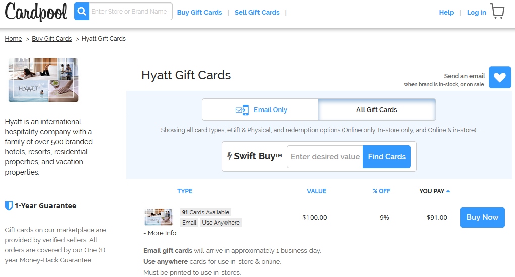Click the Cardpool logo
The image size is (515, 277).
[36, 12]
